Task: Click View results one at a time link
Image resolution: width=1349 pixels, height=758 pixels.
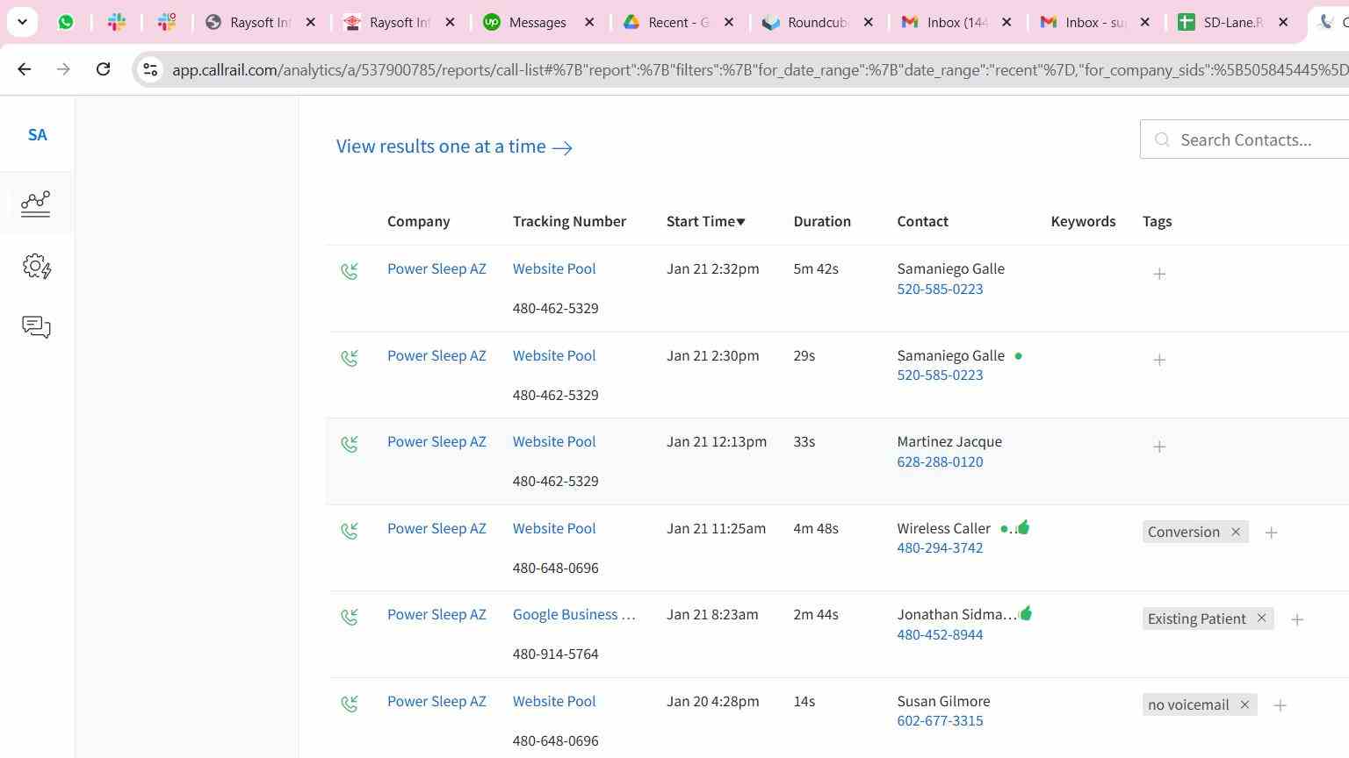Action: tap(454, 147)
